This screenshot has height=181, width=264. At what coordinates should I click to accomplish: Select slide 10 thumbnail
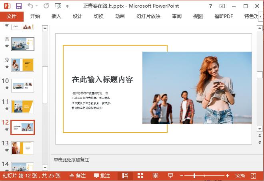22,85
